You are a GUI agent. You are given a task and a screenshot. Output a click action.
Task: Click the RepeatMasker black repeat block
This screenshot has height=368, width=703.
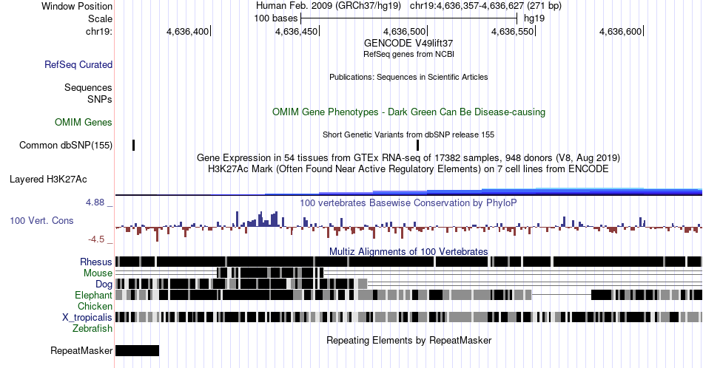tap(137, 350)
